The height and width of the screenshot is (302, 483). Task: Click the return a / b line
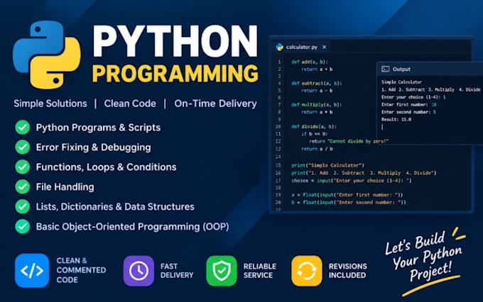tap(317, 149)
